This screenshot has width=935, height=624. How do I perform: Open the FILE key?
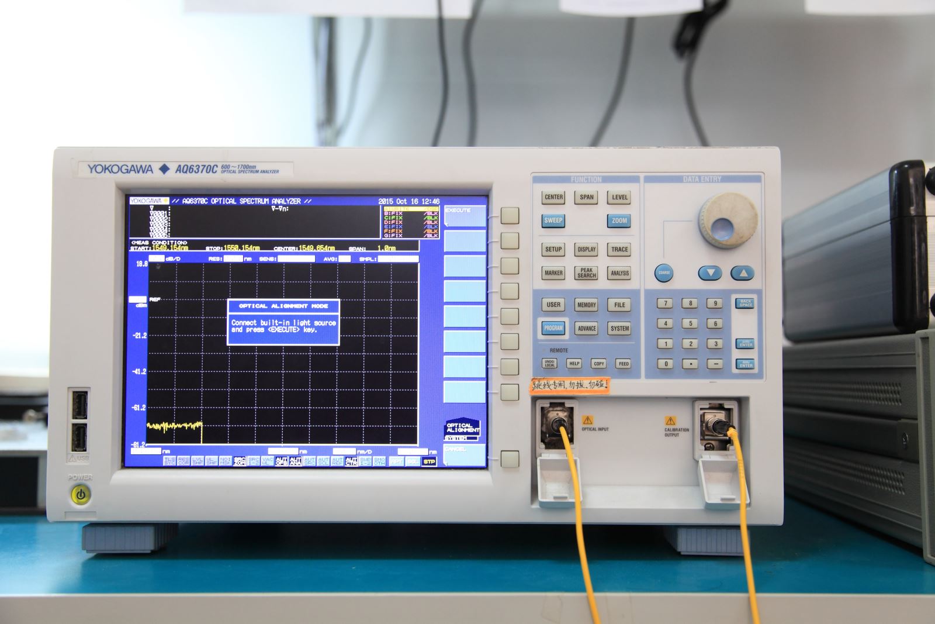coord(619,305)
